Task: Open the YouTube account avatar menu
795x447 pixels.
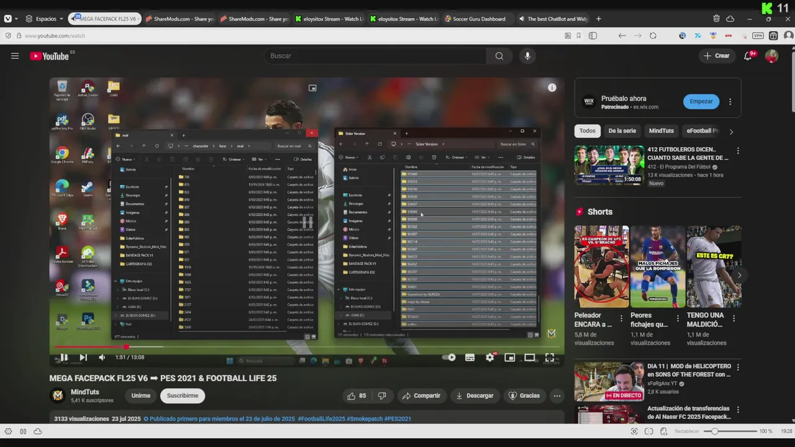Action: coord(771,56)
